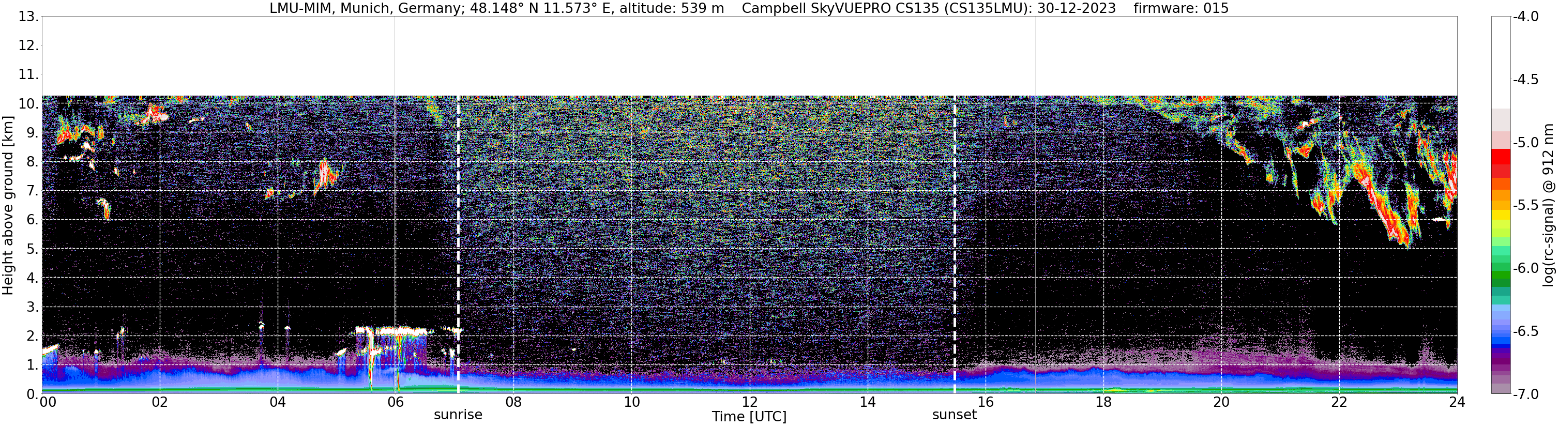Click the '5.' height axis tick label
Viewport: 1559px width, 427px height.
pos(33,249)
